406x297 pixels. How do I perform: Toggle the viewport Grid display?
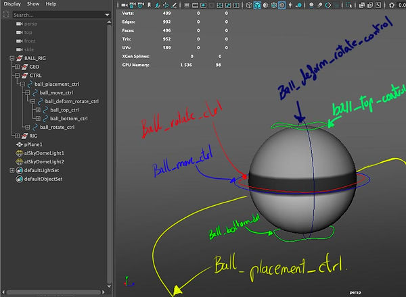[187, 5]
